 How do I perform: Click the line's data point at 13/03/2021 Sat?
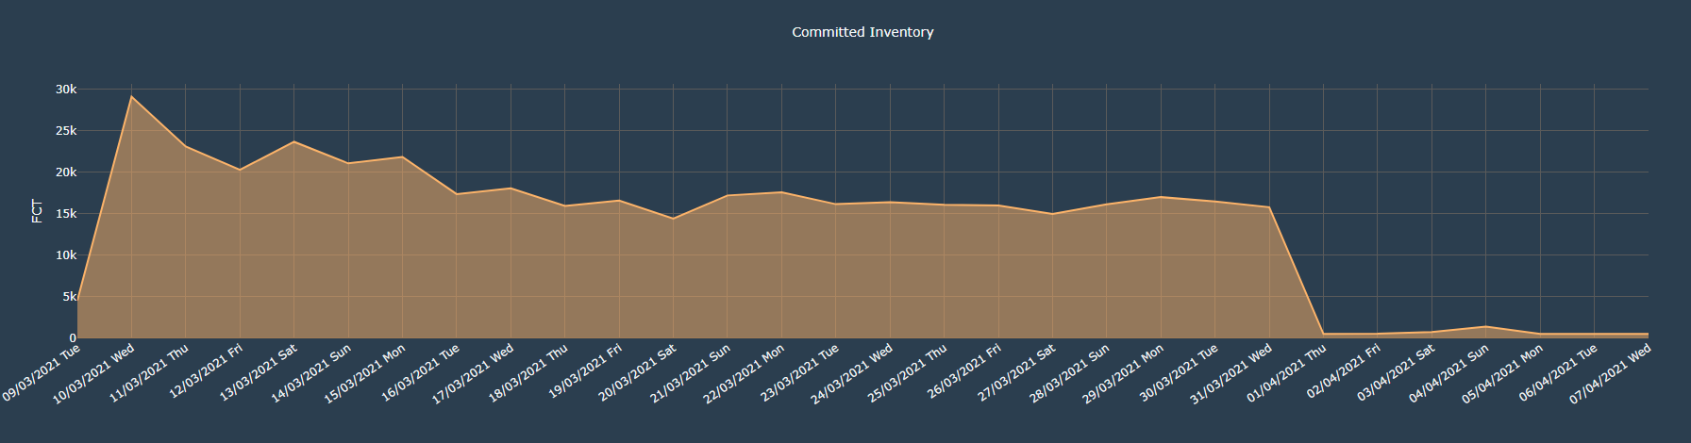click(x=294, y=141)
